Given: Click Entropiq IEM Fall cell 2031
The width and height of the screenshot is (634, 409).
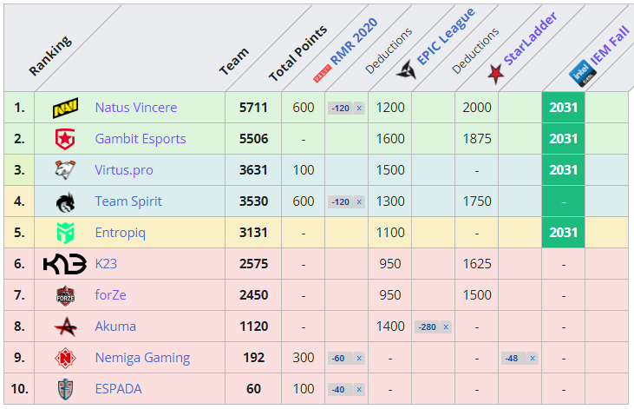Looking at the screenshot, I should [x=563, y=233].
